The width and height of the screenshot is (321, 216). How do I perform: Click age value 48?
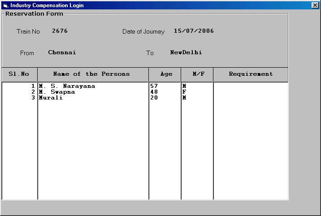pos(154,92)
